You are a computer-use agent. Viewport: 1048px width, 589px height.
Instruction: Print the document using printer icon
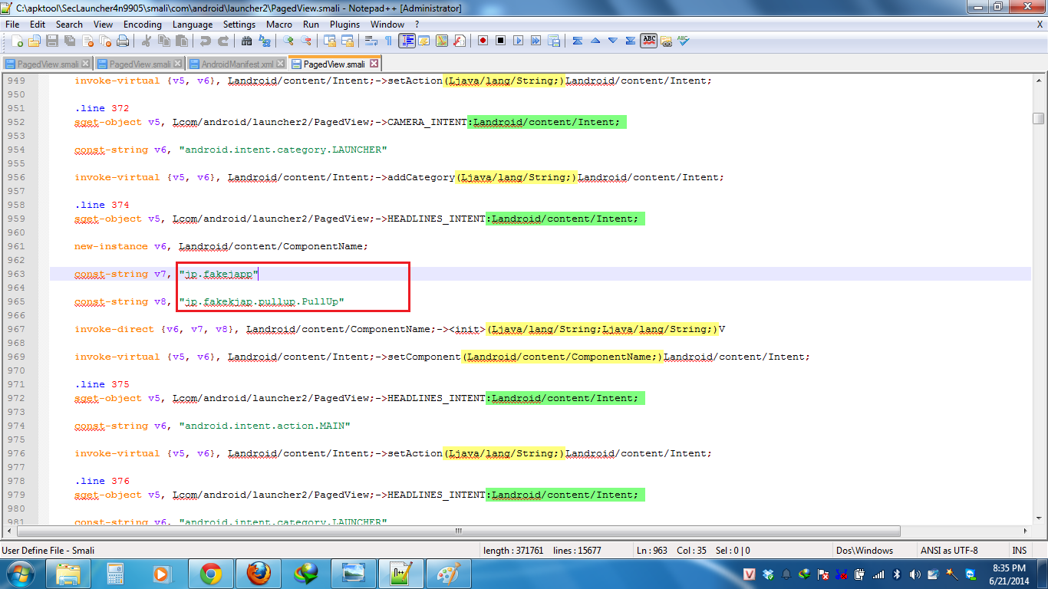coord(123,41)
